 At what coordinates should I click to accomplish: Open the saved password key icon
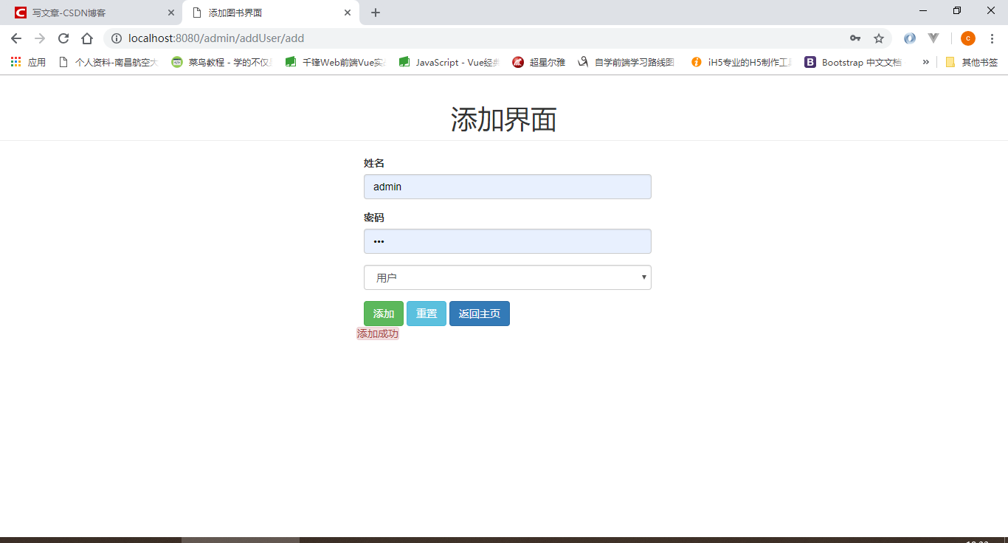855,38
